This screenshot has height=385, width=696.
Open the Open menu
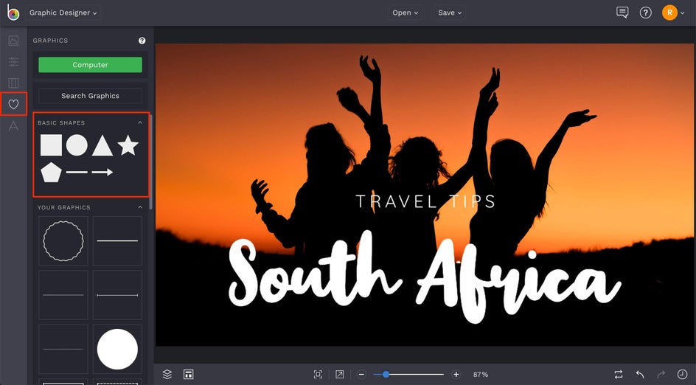406,13
